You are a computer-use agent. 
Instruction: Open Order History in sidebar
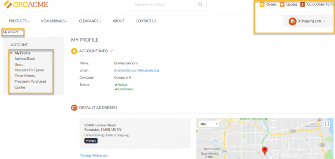(x=25, y=76)
